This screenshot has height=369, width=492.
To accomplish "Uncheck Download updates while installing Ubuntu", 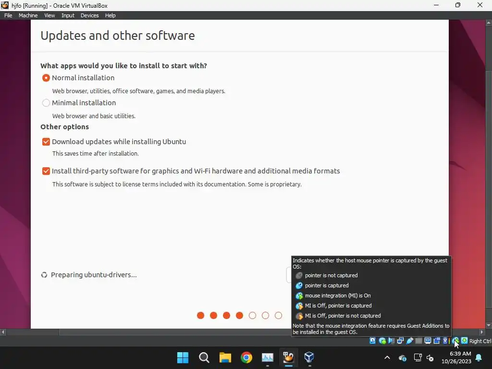I will tap(46, 142).
